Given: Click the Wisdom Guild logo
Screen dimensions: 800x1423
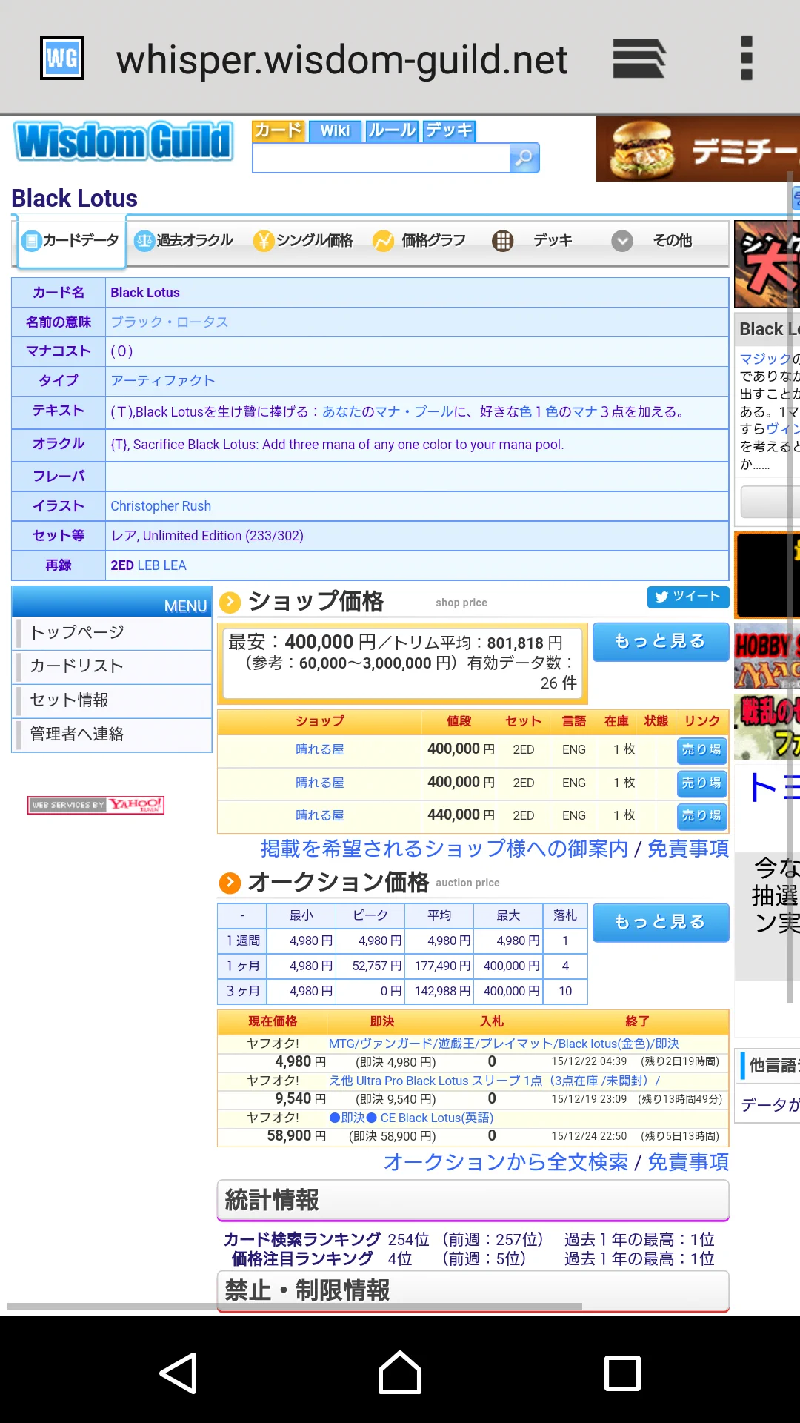Looking at the screenshot, I should pyautogui.click(x=123, y=141).
